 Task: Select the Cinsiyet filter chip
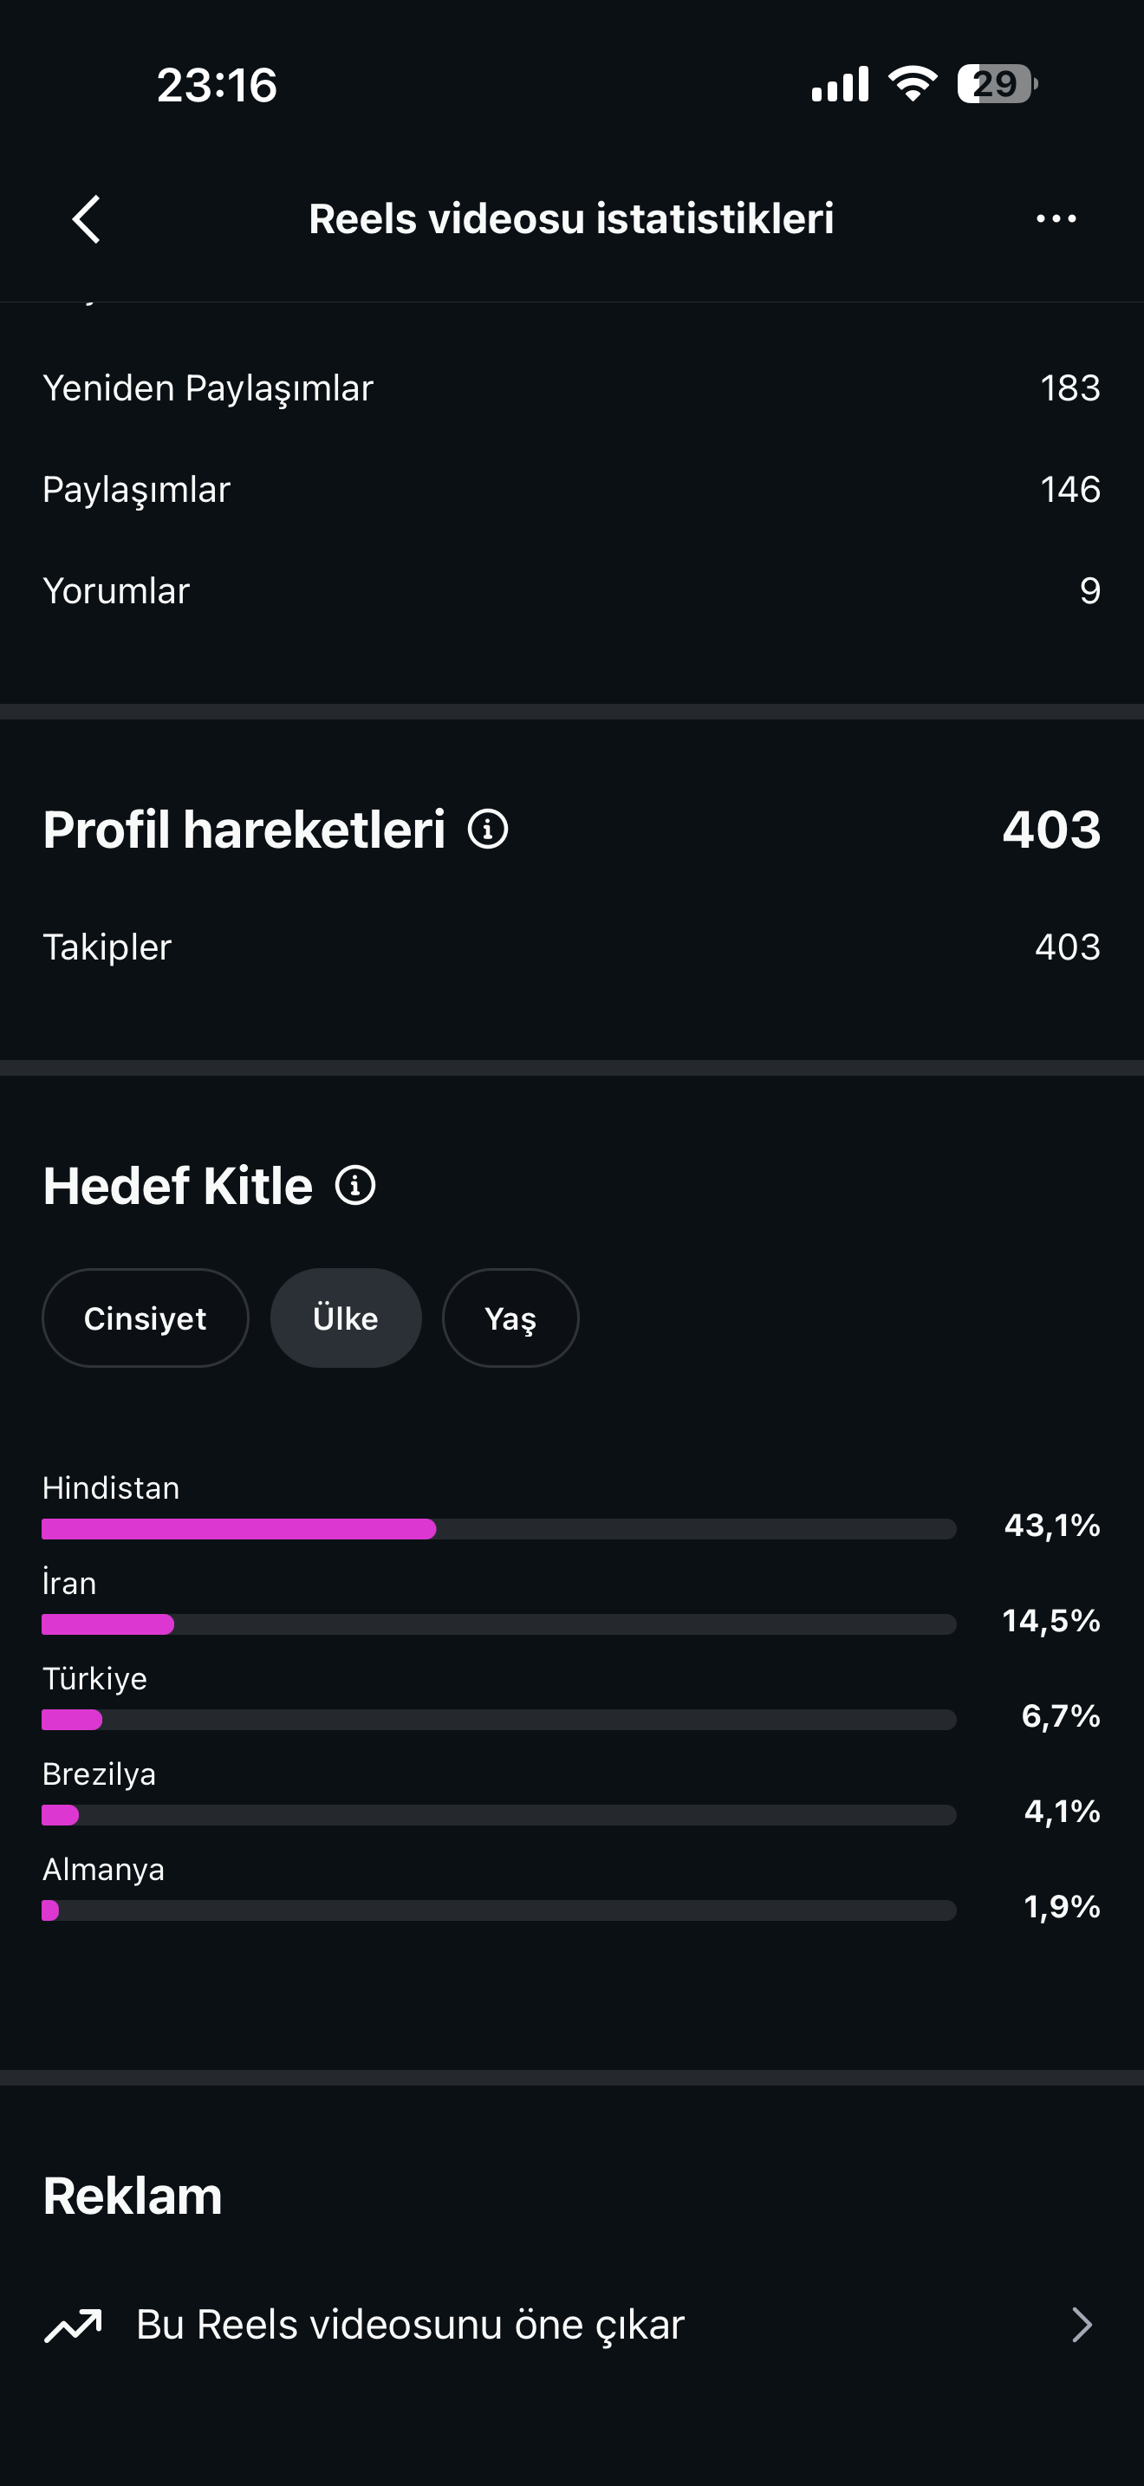[x=146, y=1318]
